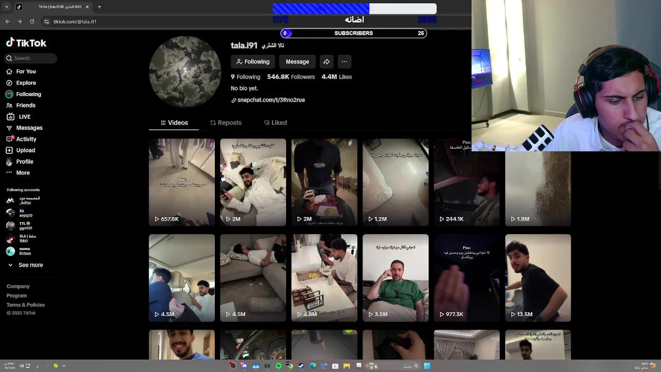
Task: Open the litr3em following account
Action: coord(20,251)
